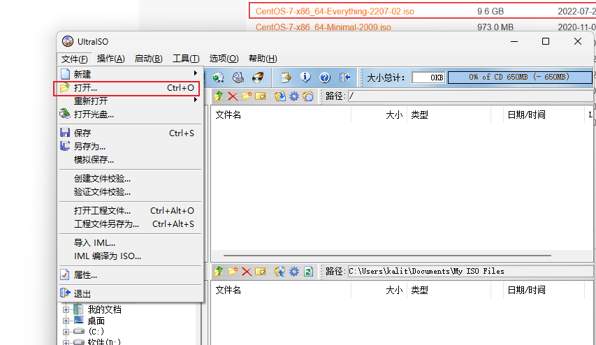Screen dimensions: 596x345
Task: Choose 模拟保存... menu entry
Action: click(130, 160)
